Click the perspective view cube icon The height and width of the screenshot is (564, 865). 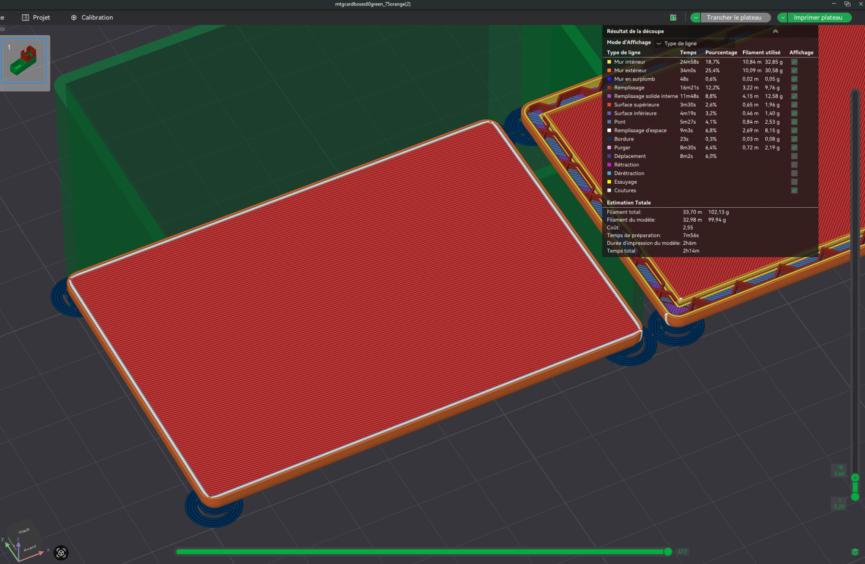click(x=61, y=553)
